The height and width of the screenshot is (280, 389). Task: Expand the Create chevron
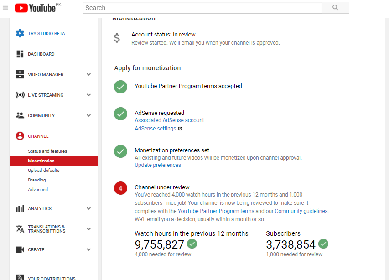(88, 249)
